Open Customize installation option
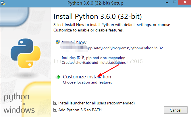Image resolution: width=191 pixels, height=117 pixels. point(87,77)
